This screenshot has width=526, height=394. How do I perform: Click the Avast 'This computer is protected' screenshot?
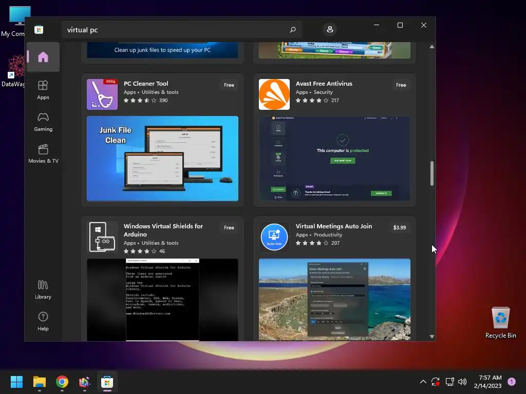pos(334,159)
